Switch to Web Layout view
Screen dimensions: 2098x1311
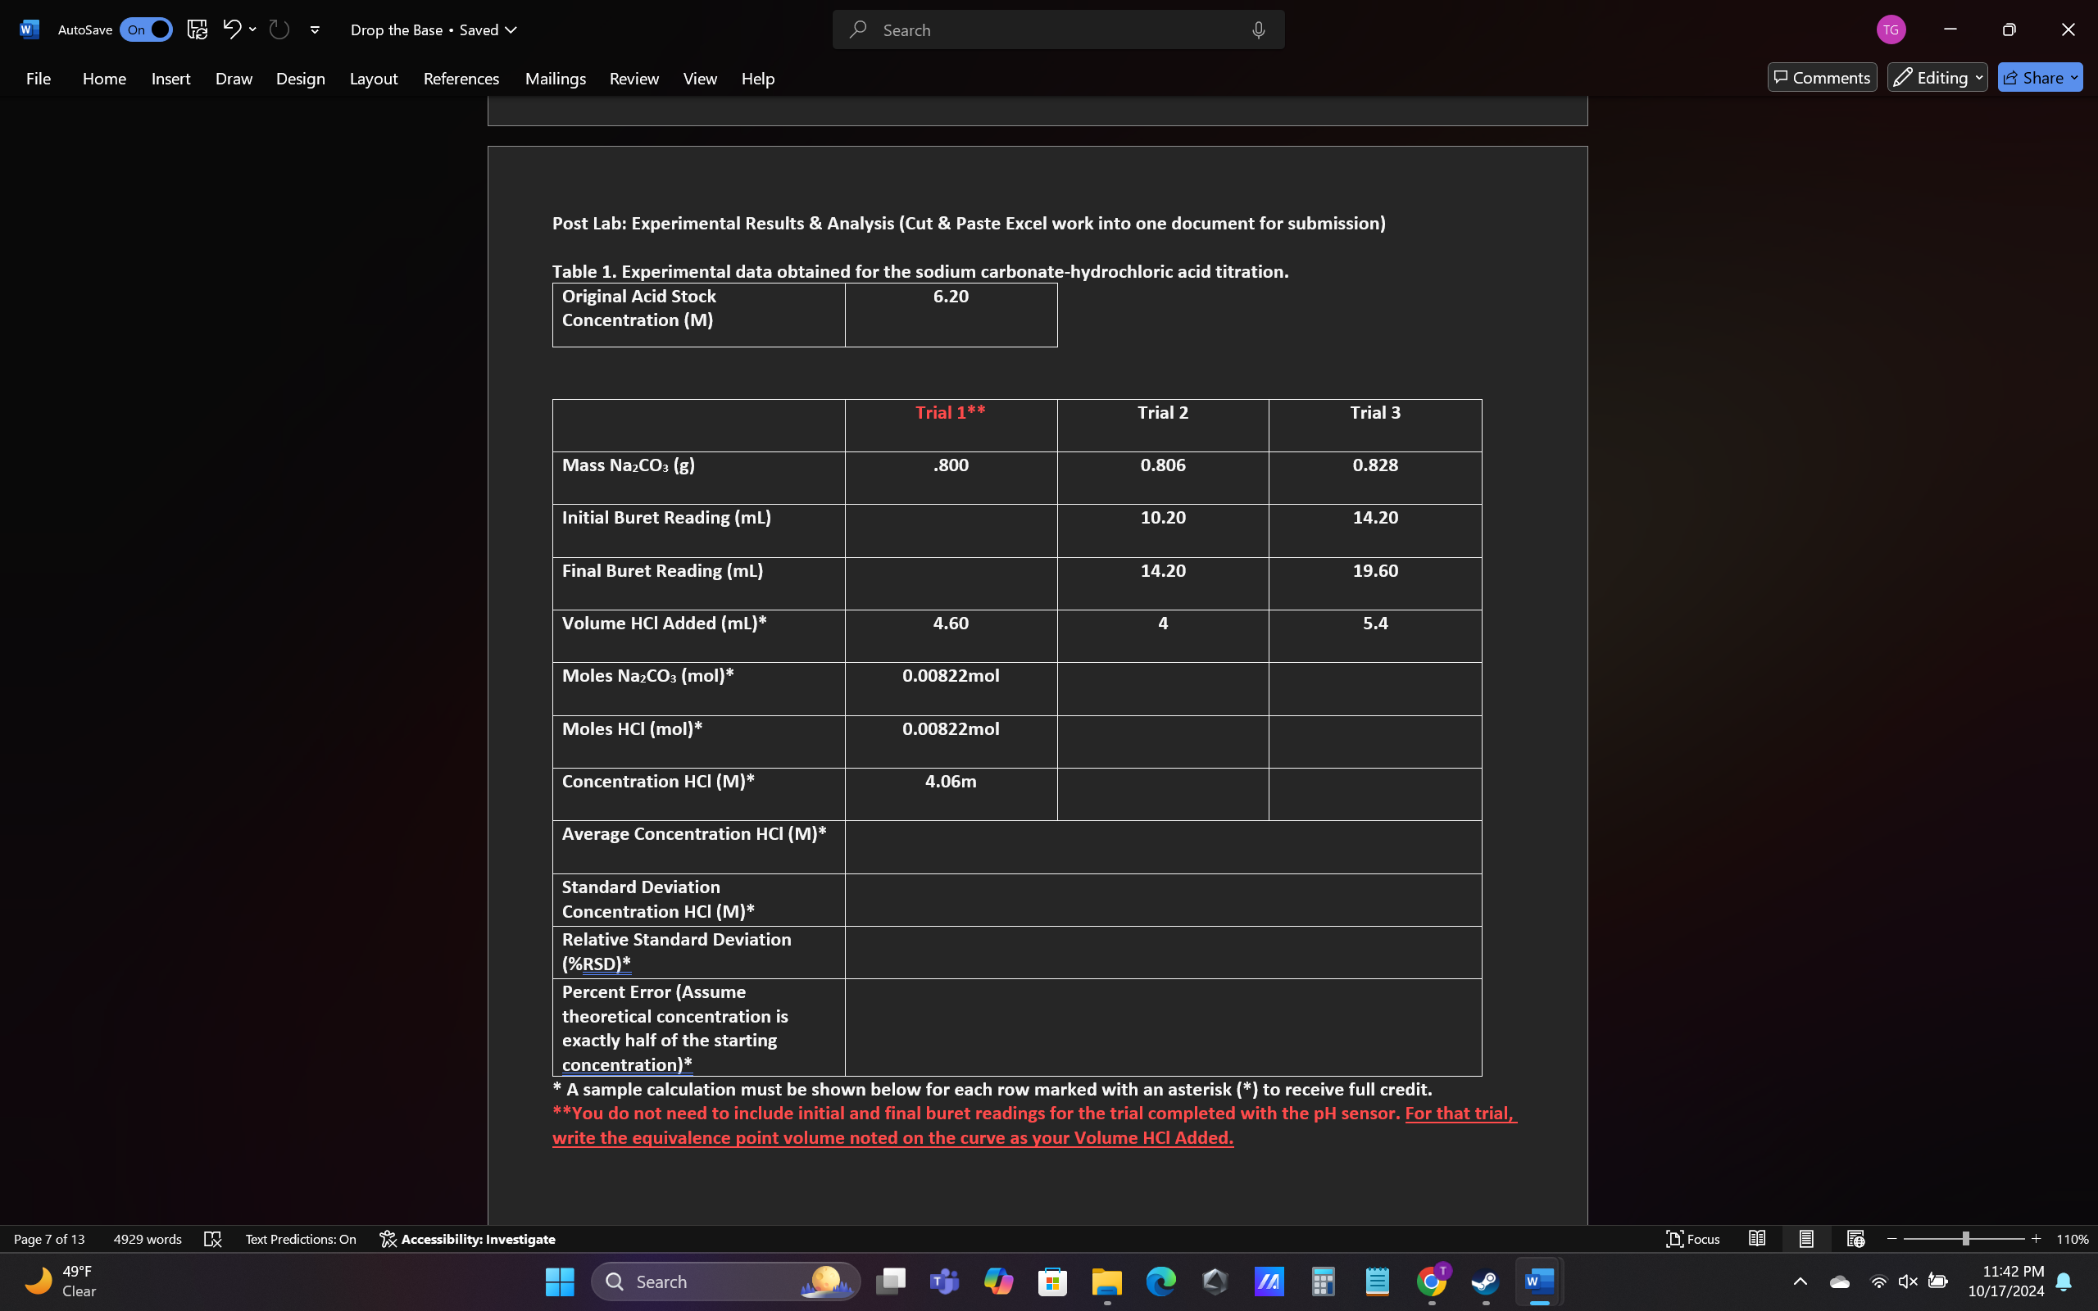point(1855,1238)
